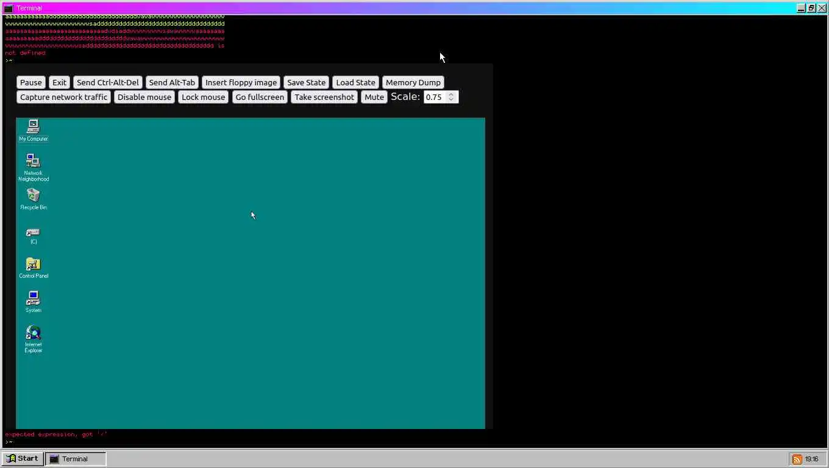Open the Start menu
The width and height of the screenshot is (829, 468).
[23, 459]
